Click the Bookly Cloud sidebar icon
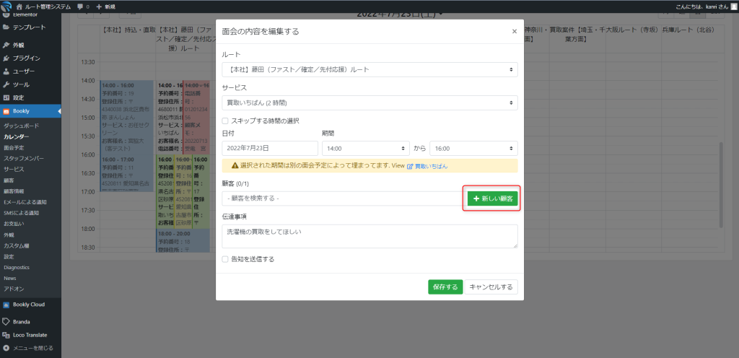 pos(6,305)
